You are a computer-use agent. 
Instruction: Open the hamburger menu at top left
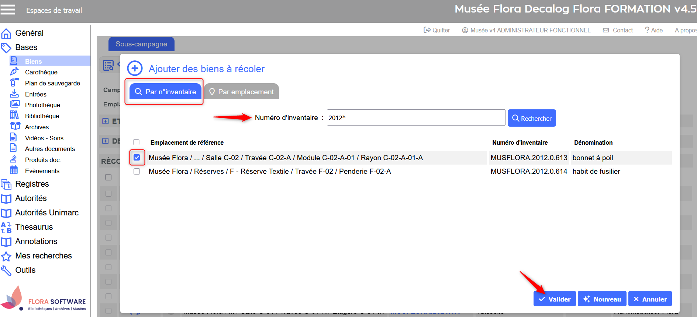(x=8, y=10)
